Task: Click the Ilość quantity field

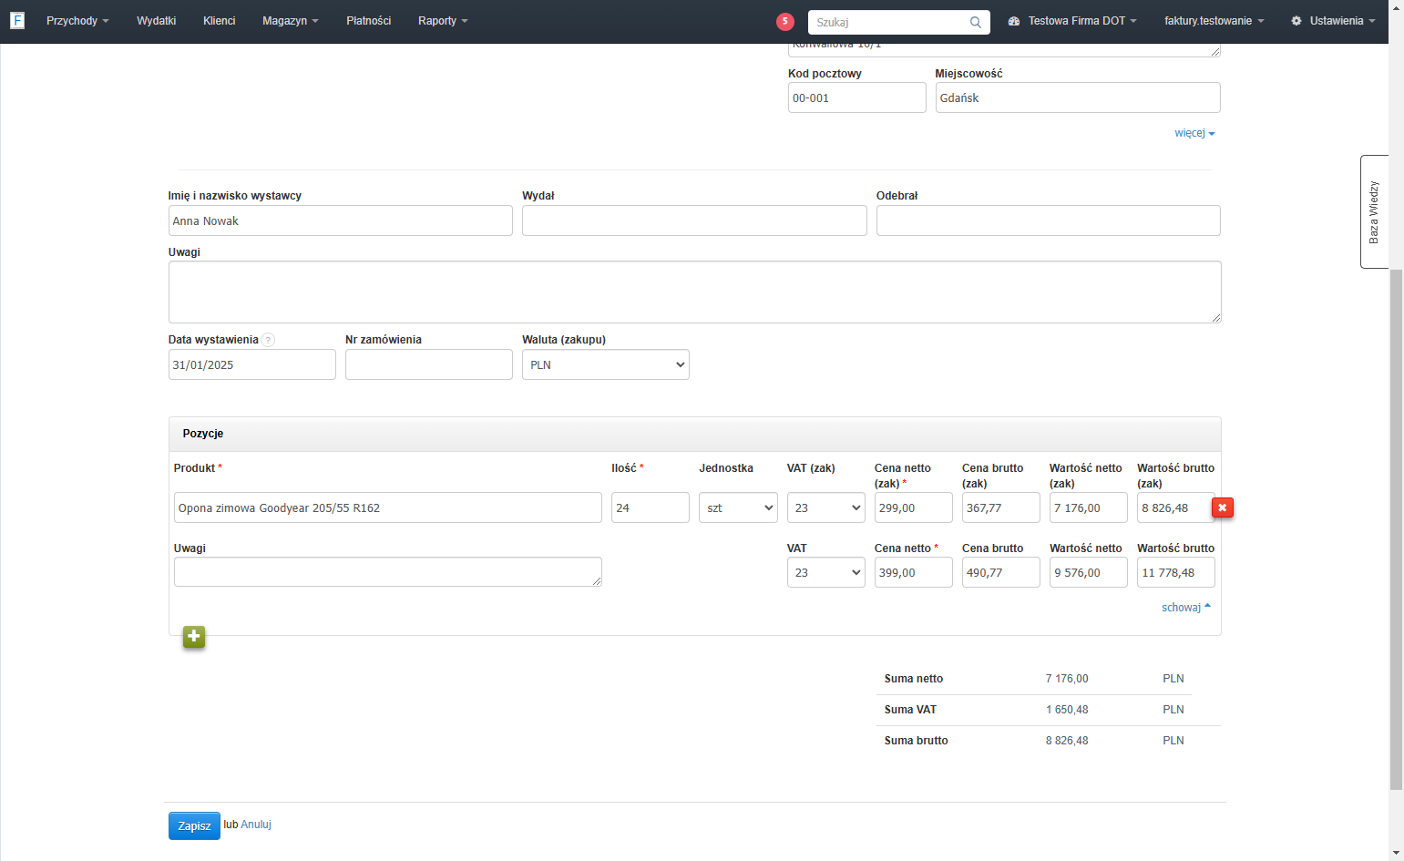Action: tap(651, 507)
